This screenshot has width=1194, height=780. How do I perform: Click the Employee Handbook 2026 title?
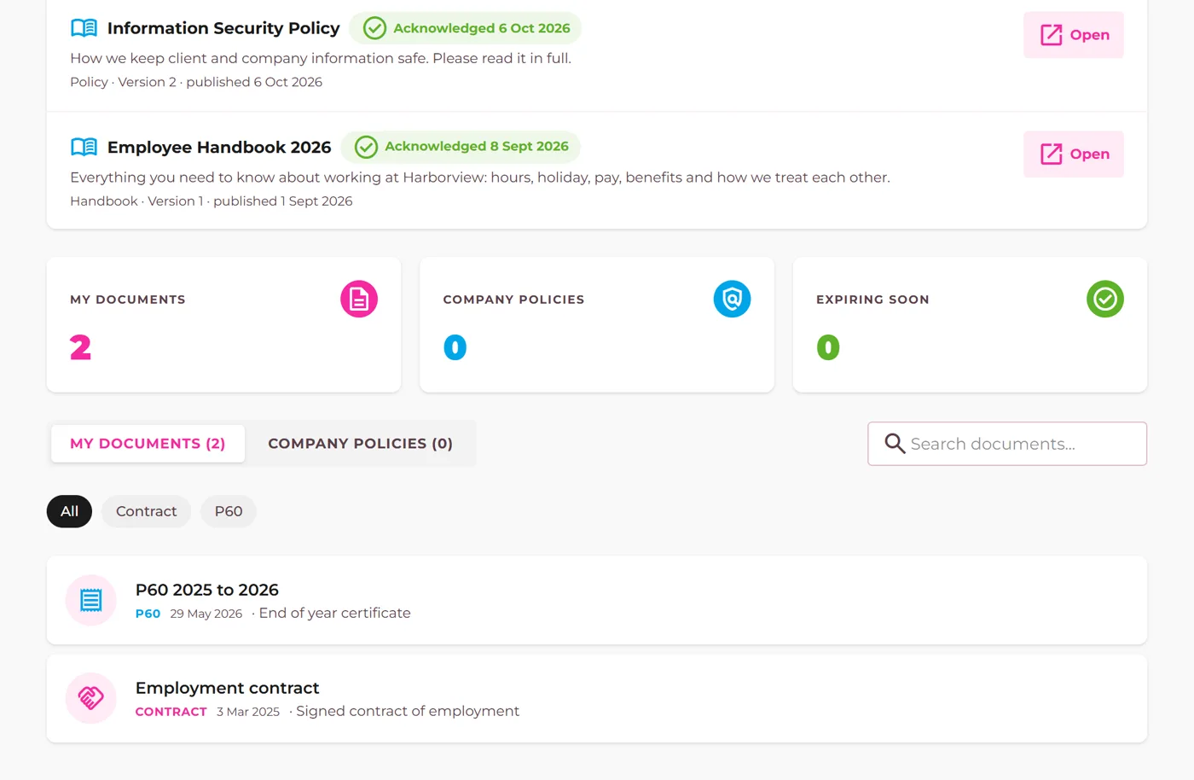(x=219, y=147)
